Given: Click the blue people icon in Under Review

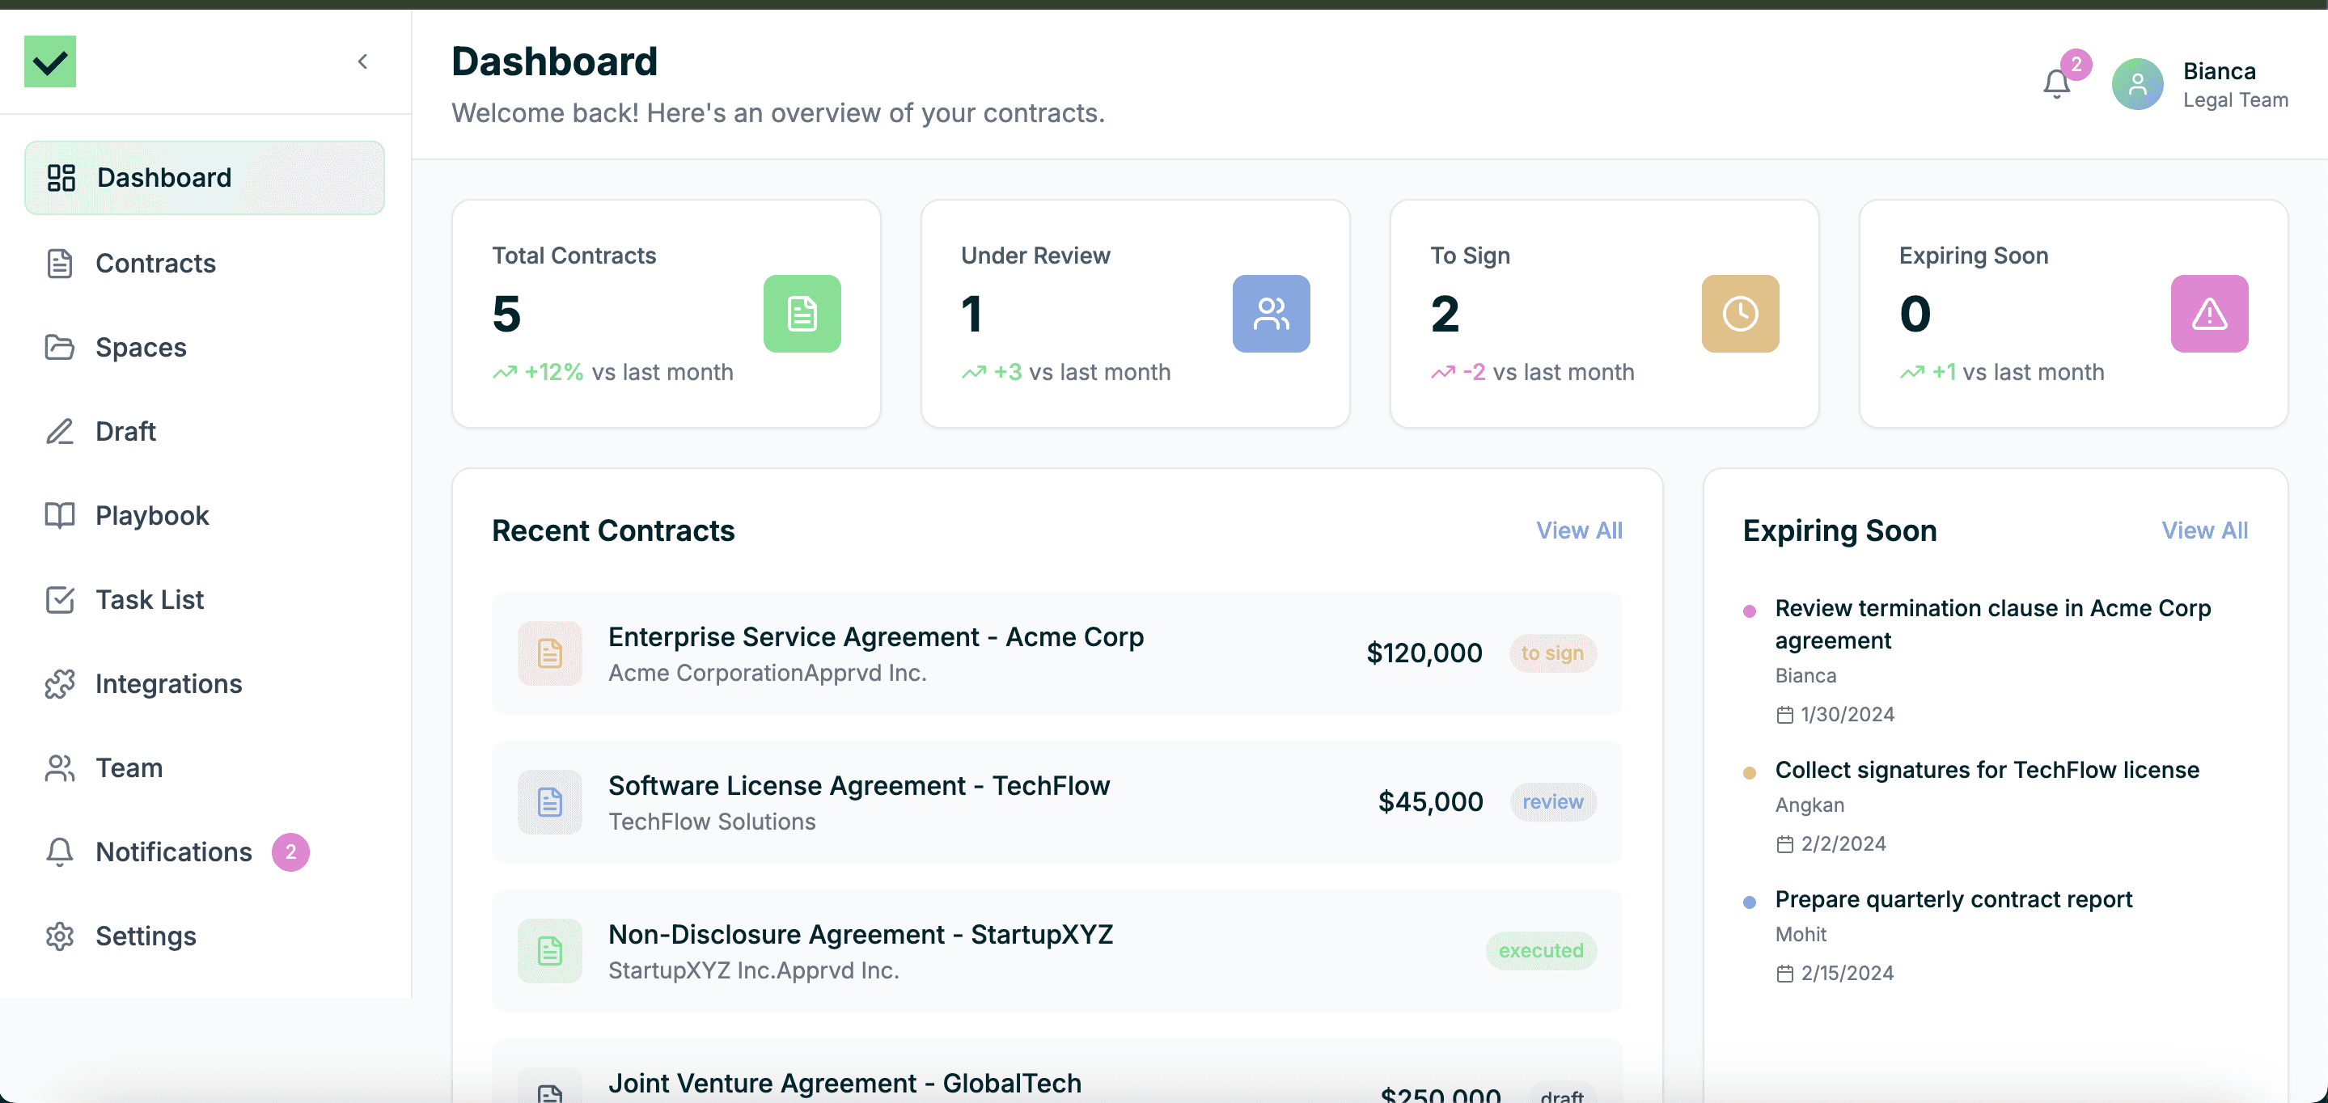Looking at the screenshot, I should pos(1270,314).
